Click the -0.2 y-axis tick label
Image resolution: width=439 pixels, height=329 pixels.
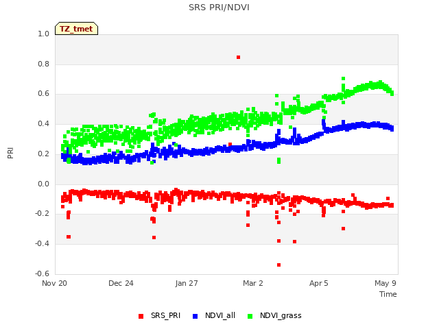coord(42,214)
